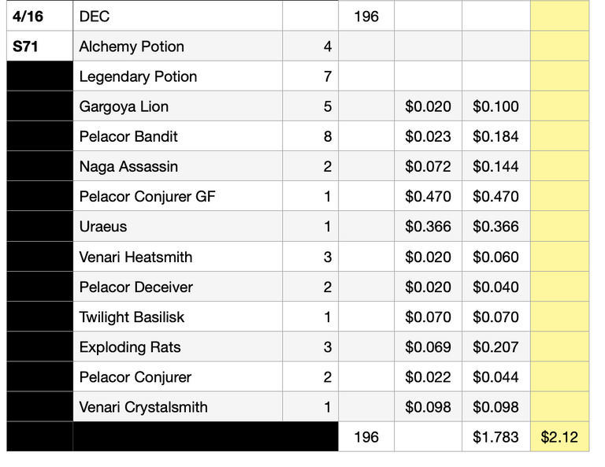Select the top row 196 DEC value

tap(366, 17)
